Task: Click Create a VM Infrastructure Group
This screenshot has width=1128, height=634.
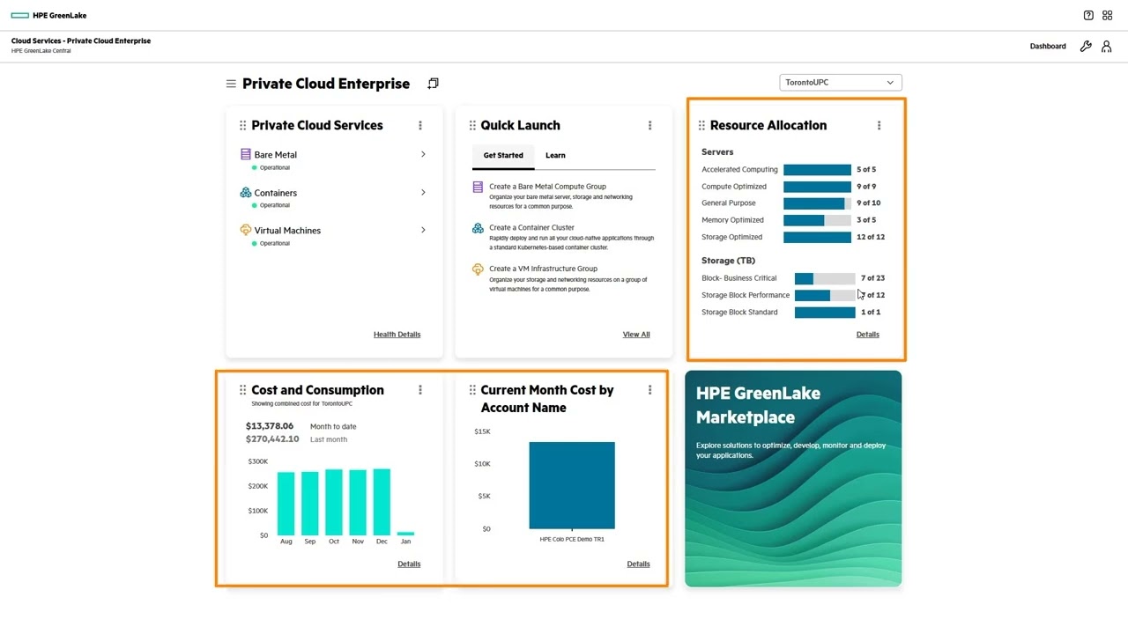Action: coord(543,269)
